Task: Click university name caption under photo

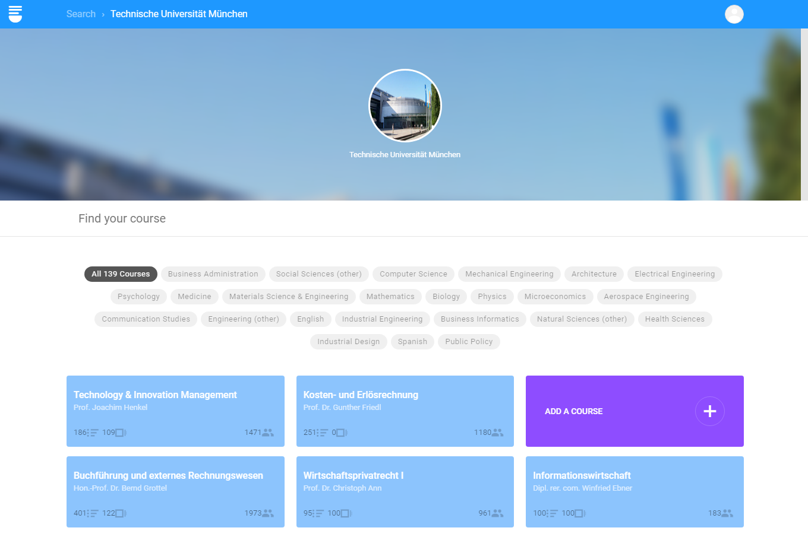Action: [x=405, y=154]
